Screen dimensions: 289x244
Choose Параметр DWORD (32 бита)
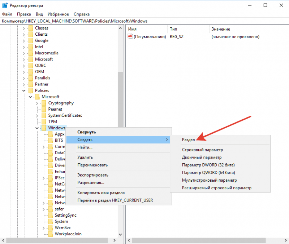click(220, 165)
